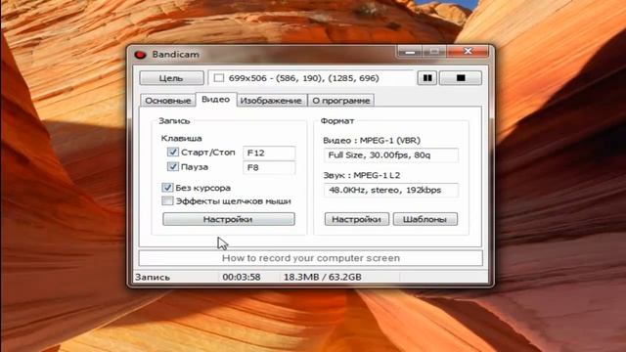Click the F8 hotkey field
The image size is (626, 352).
(x=269, y=167)
